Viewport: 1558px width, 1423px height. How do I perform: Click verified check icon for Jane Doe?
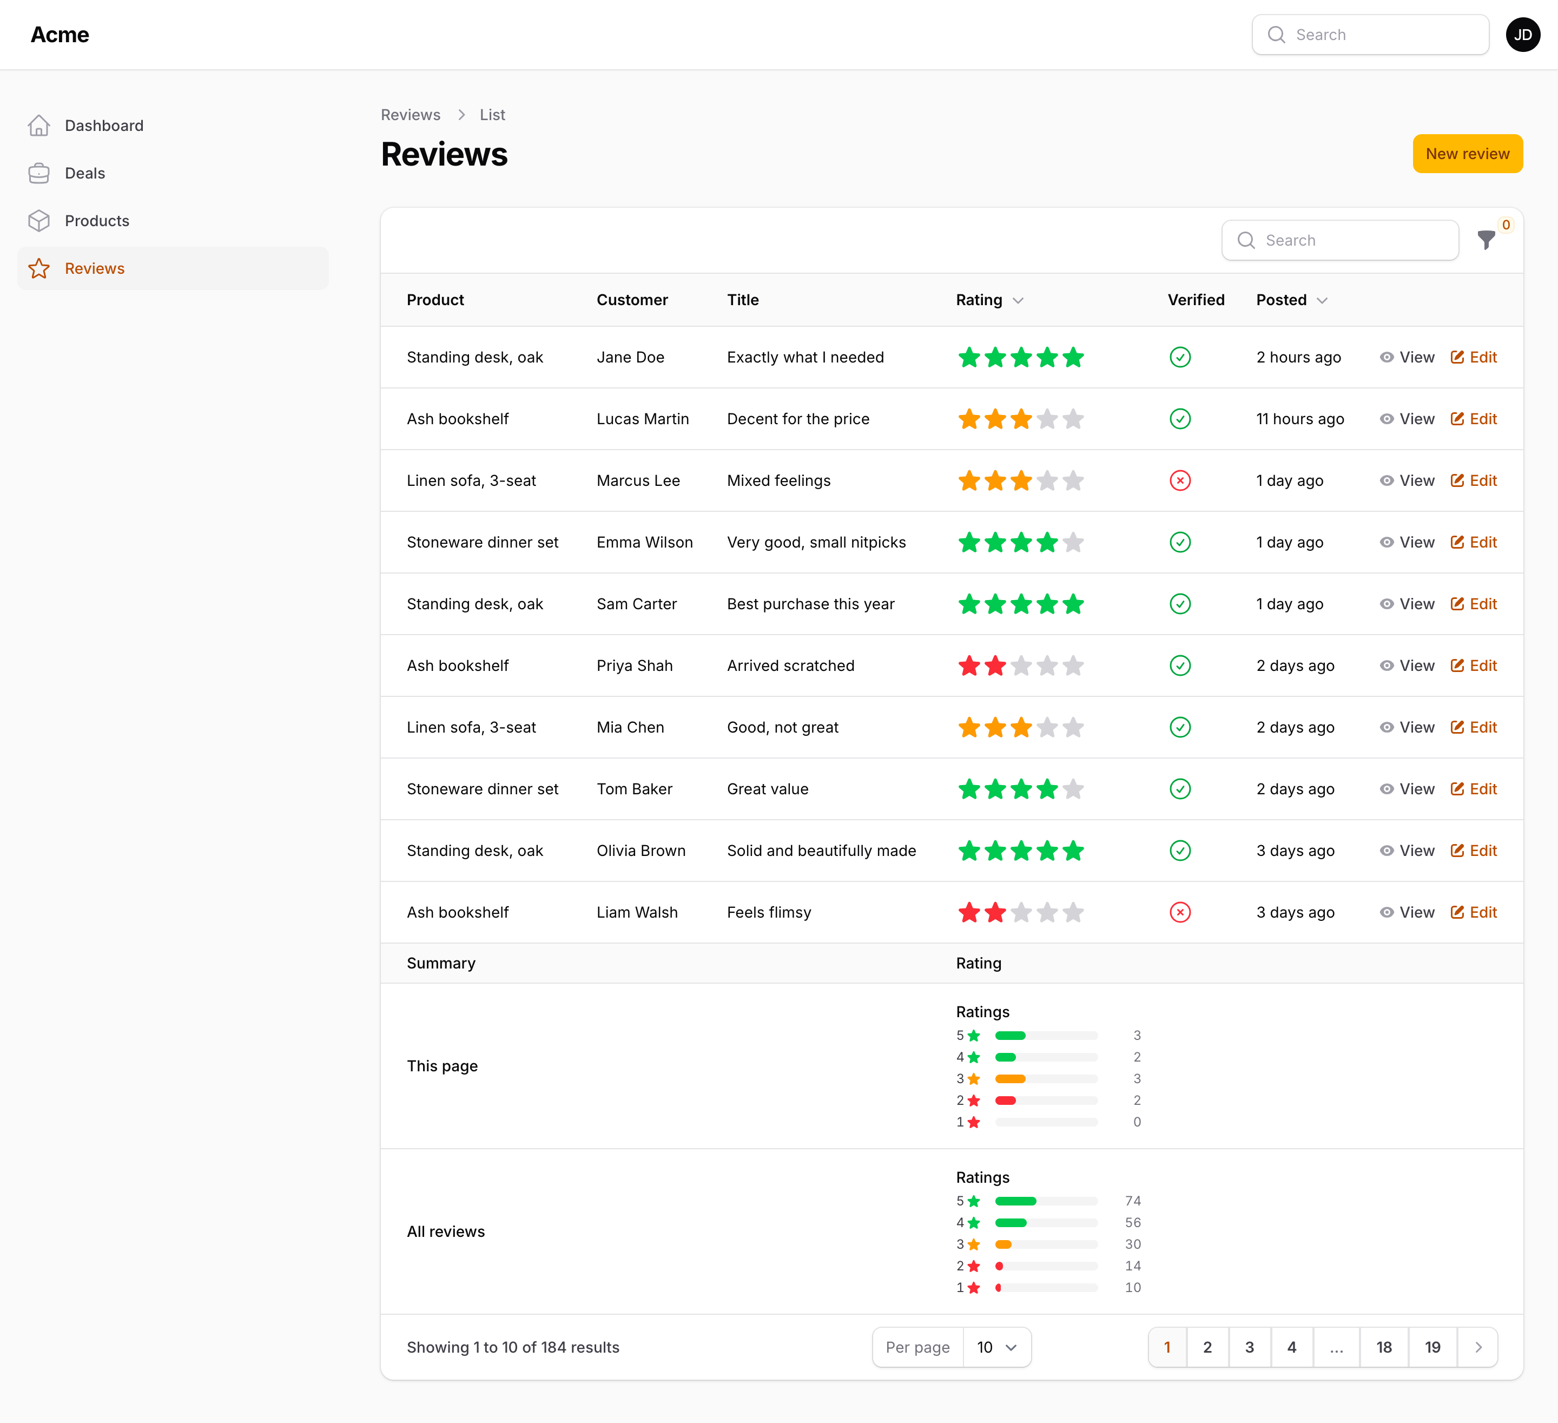(x=1180, y=357)
